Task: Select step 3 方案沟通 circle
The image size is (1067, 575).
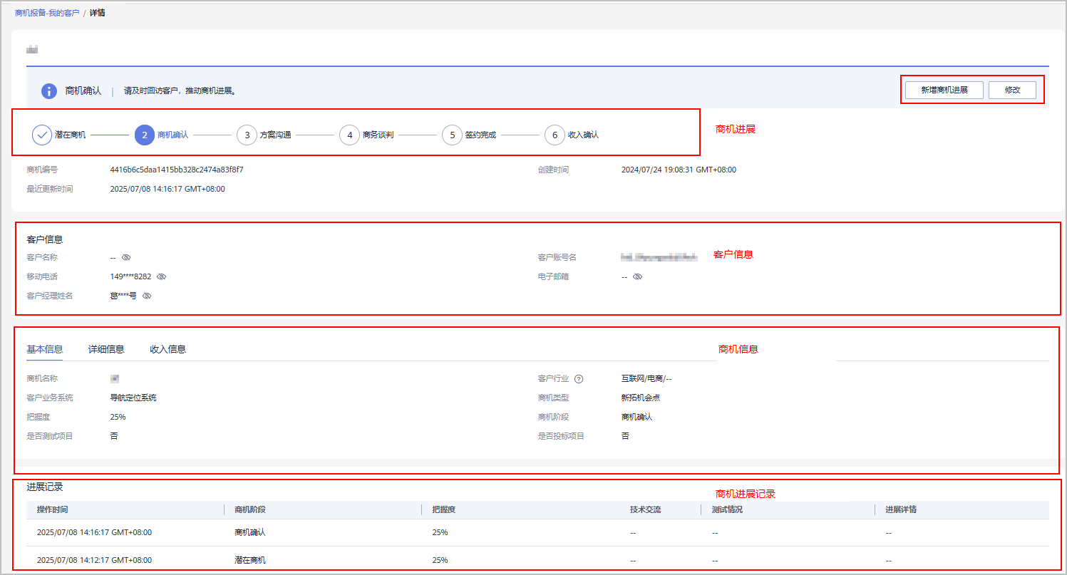Action: pos(247,135)
